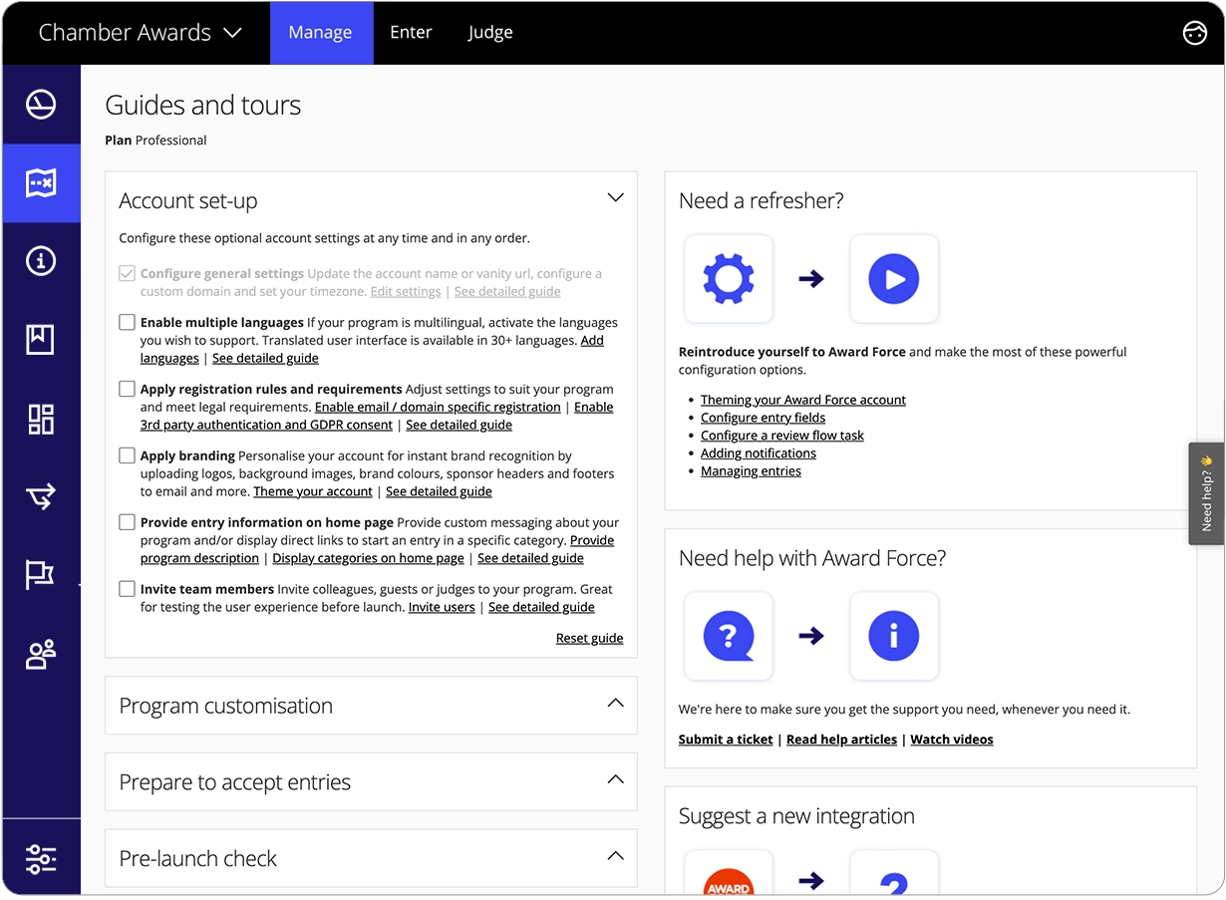Select the users icon in the sidebar
Screen dimensions: 1226x900
point(40,653)
